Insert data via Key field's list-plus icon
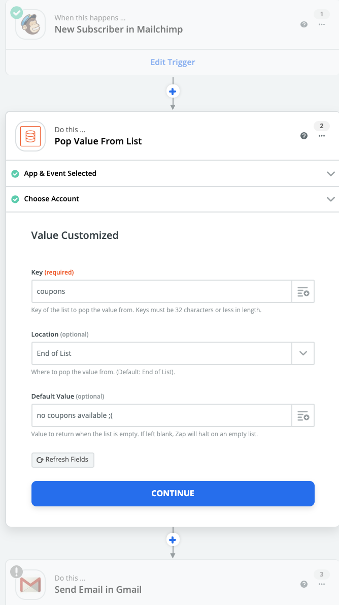 point(303,292)
